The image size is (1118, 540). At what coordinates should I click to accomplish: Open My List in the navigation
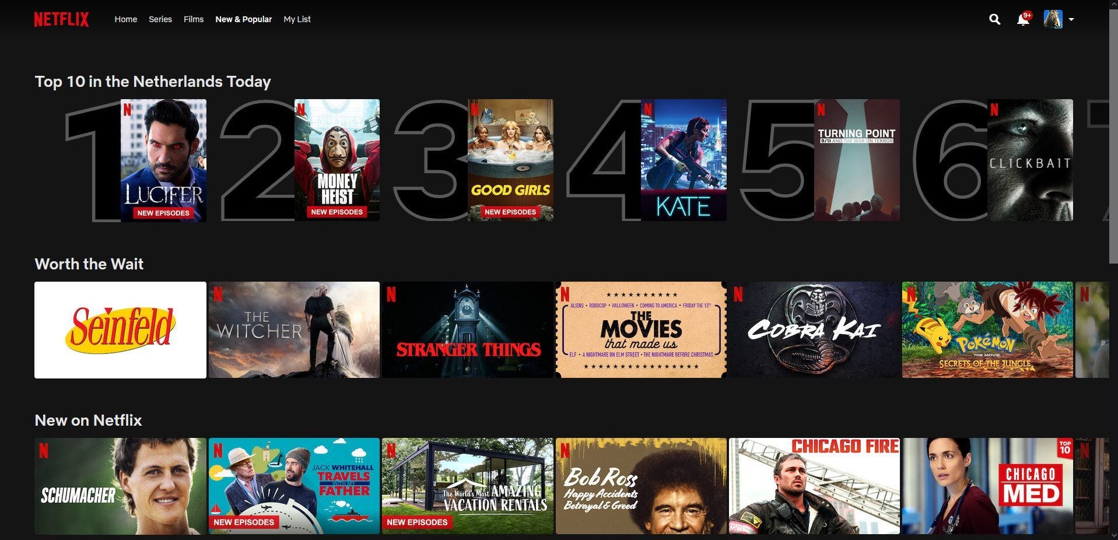pos(297,19)
